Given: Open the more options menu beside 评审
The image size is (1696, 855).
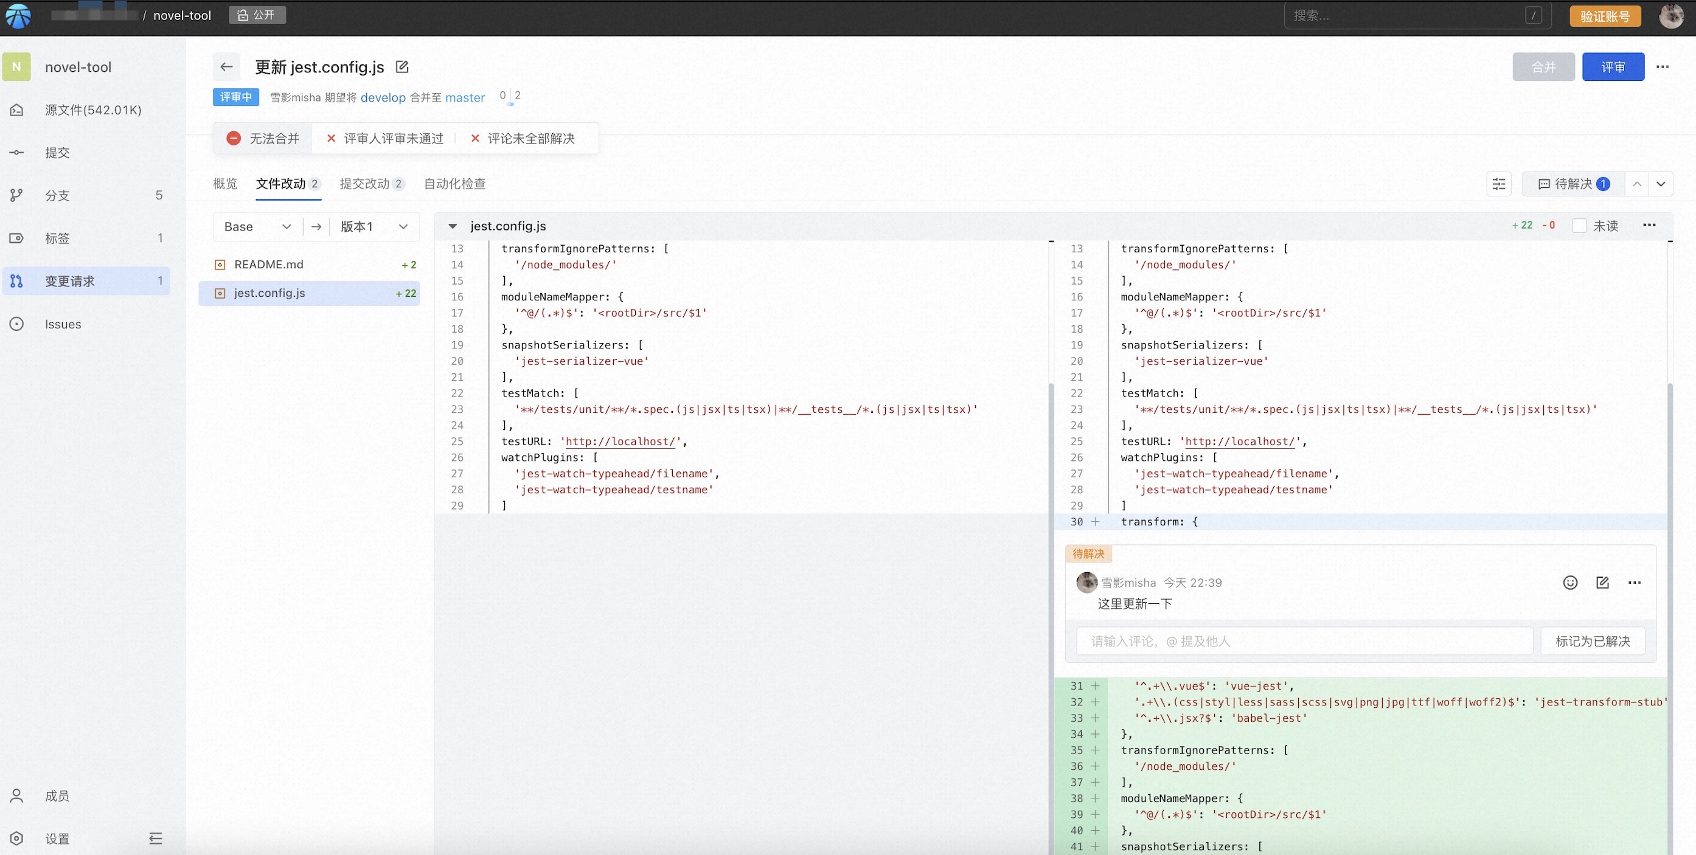Looking at the screenshot, I should [1663, 66].
